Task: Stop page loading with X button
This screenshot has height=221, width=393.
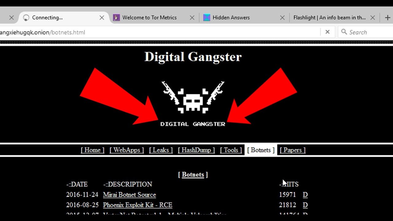Action: (x=327, y=32)
